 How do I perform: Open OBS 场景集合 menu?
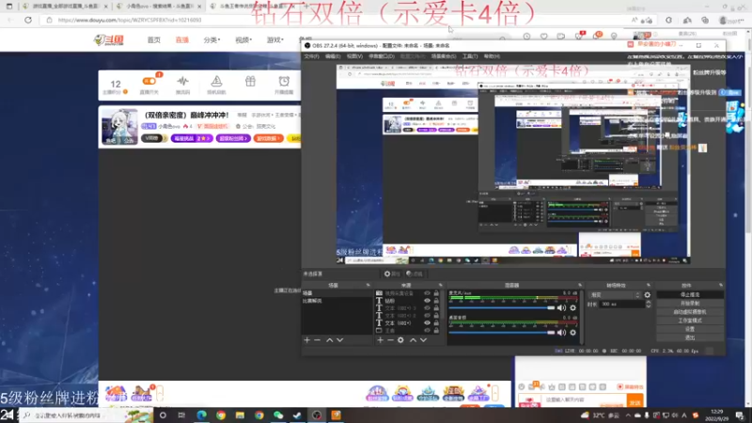444,56
